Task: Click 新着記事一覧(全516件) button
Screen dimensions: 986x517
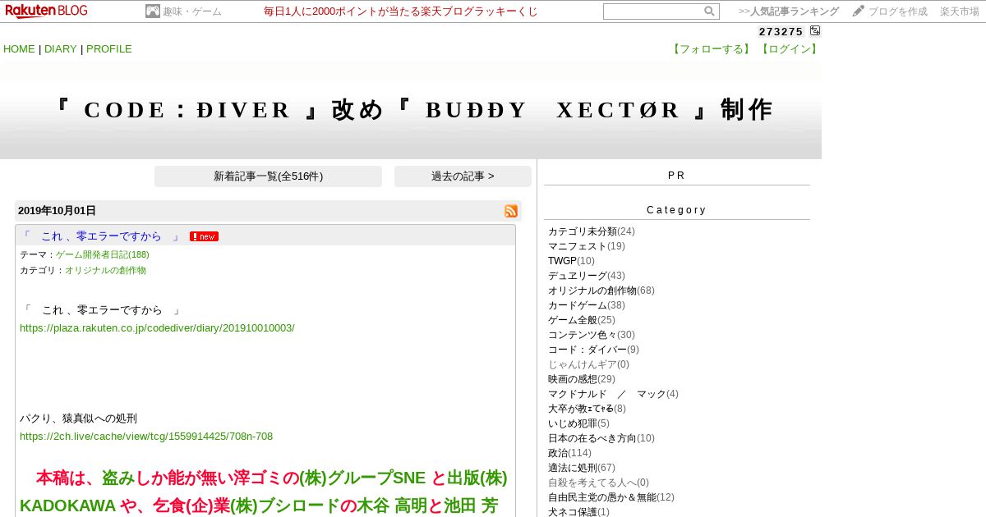Action: 268,176
